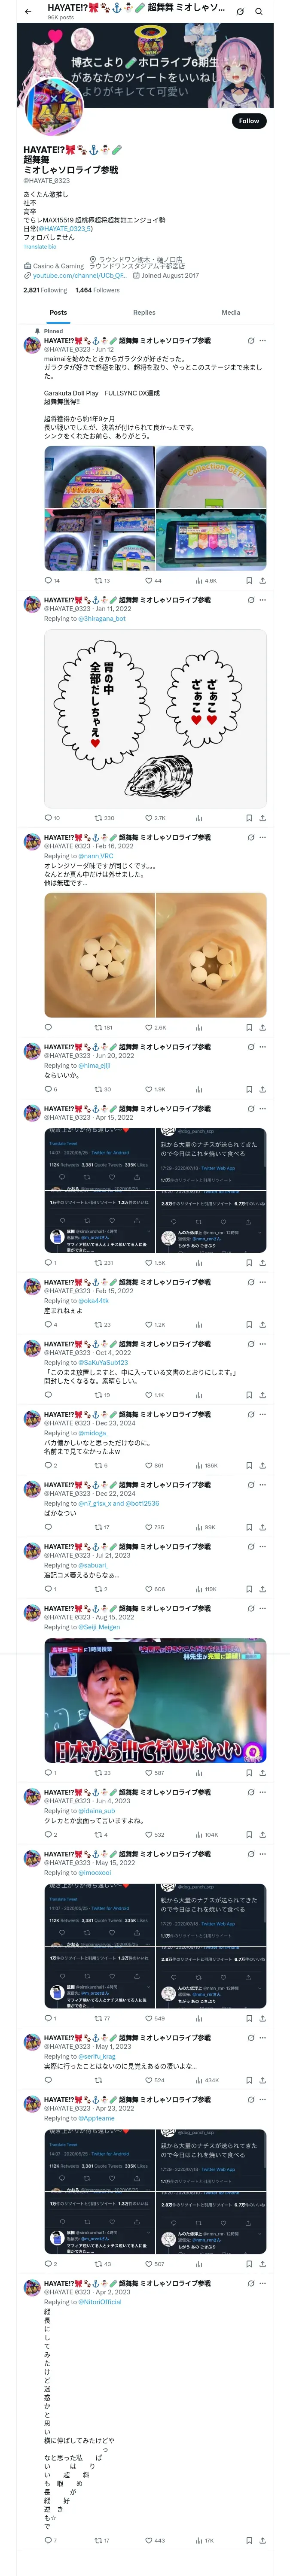
Task: Open three-dot menu on Jan 11, 2022 reply
Action: (x=262, y=600)
